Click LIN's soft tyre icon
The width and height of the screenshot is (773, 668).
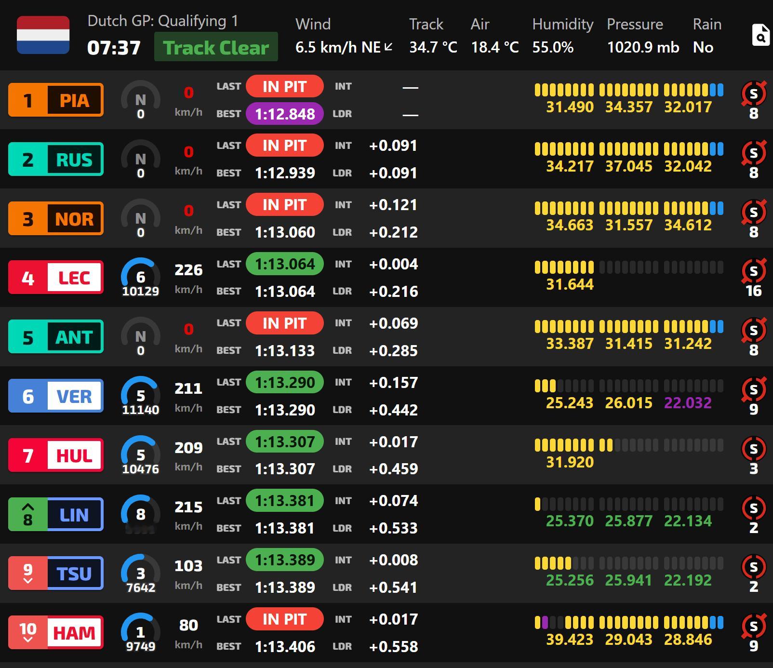click(754, 508)
